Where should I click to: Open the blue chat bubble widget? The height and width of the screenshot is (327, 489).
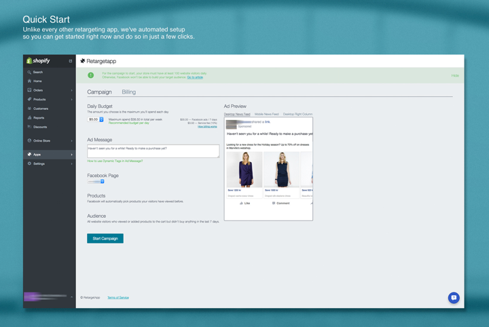(x=454, y=298)
